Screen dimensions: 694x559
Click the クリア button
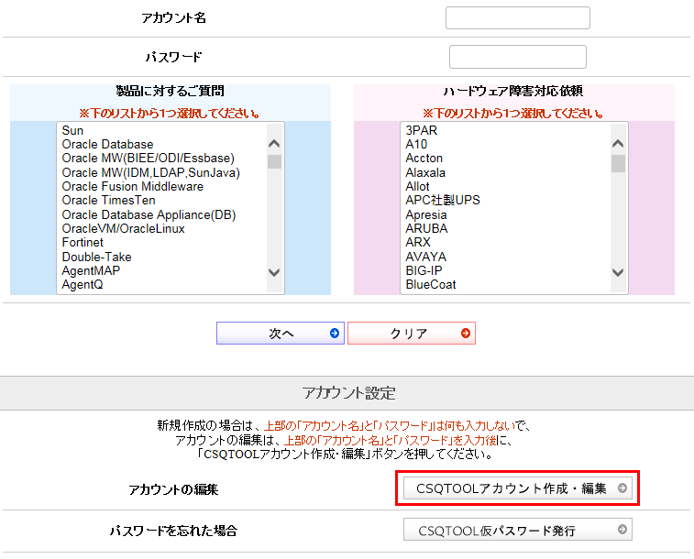point(412,333)
